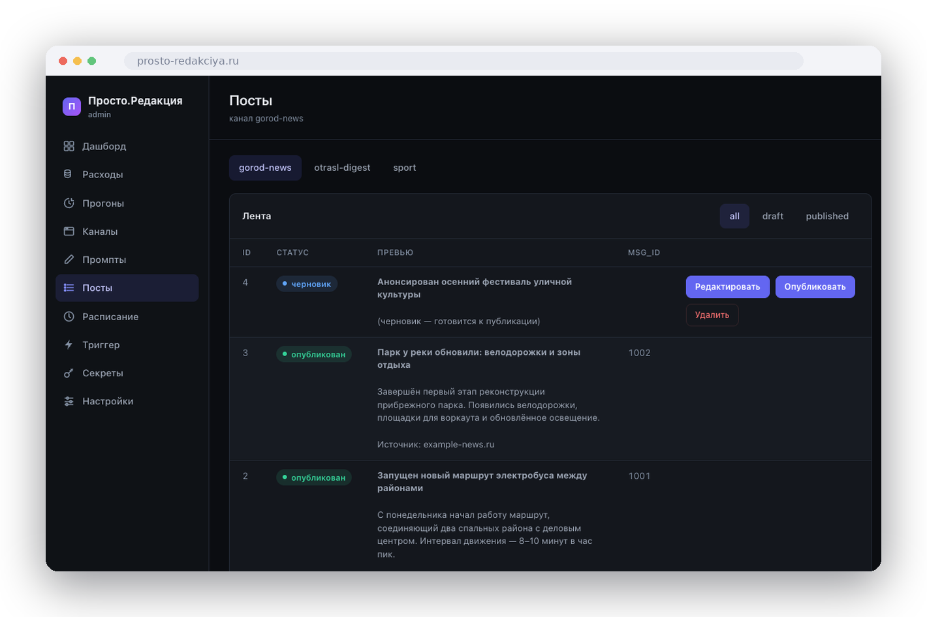Filter feed by draft
The width and height of the screenshot is (927, 617).
point(773,216)
